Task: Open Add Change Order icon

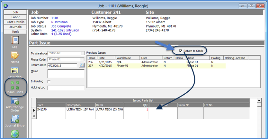Action: coord(15,101)
